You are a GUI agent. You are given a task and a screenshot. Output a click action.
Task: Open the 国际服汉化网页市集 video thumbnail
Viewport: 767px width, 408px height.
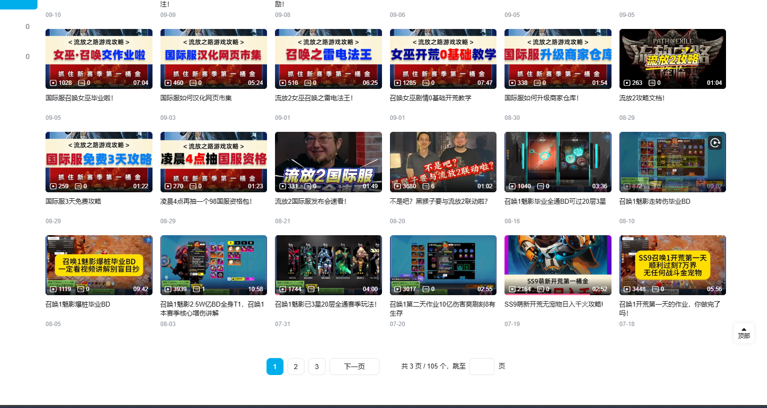(x=213, y=59)
